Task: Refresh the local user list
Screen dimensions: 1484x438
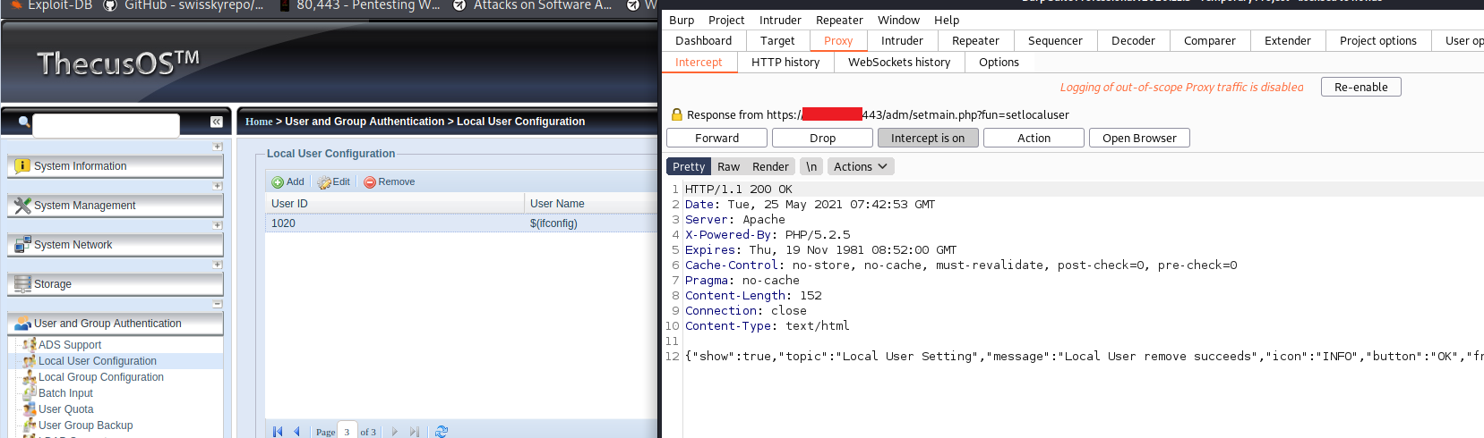Action: click(x=441, y=432)
